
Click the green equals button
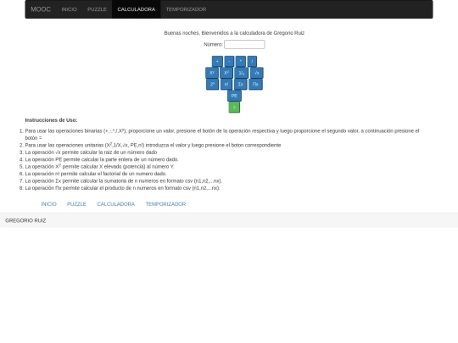click(x=234, y=107)
